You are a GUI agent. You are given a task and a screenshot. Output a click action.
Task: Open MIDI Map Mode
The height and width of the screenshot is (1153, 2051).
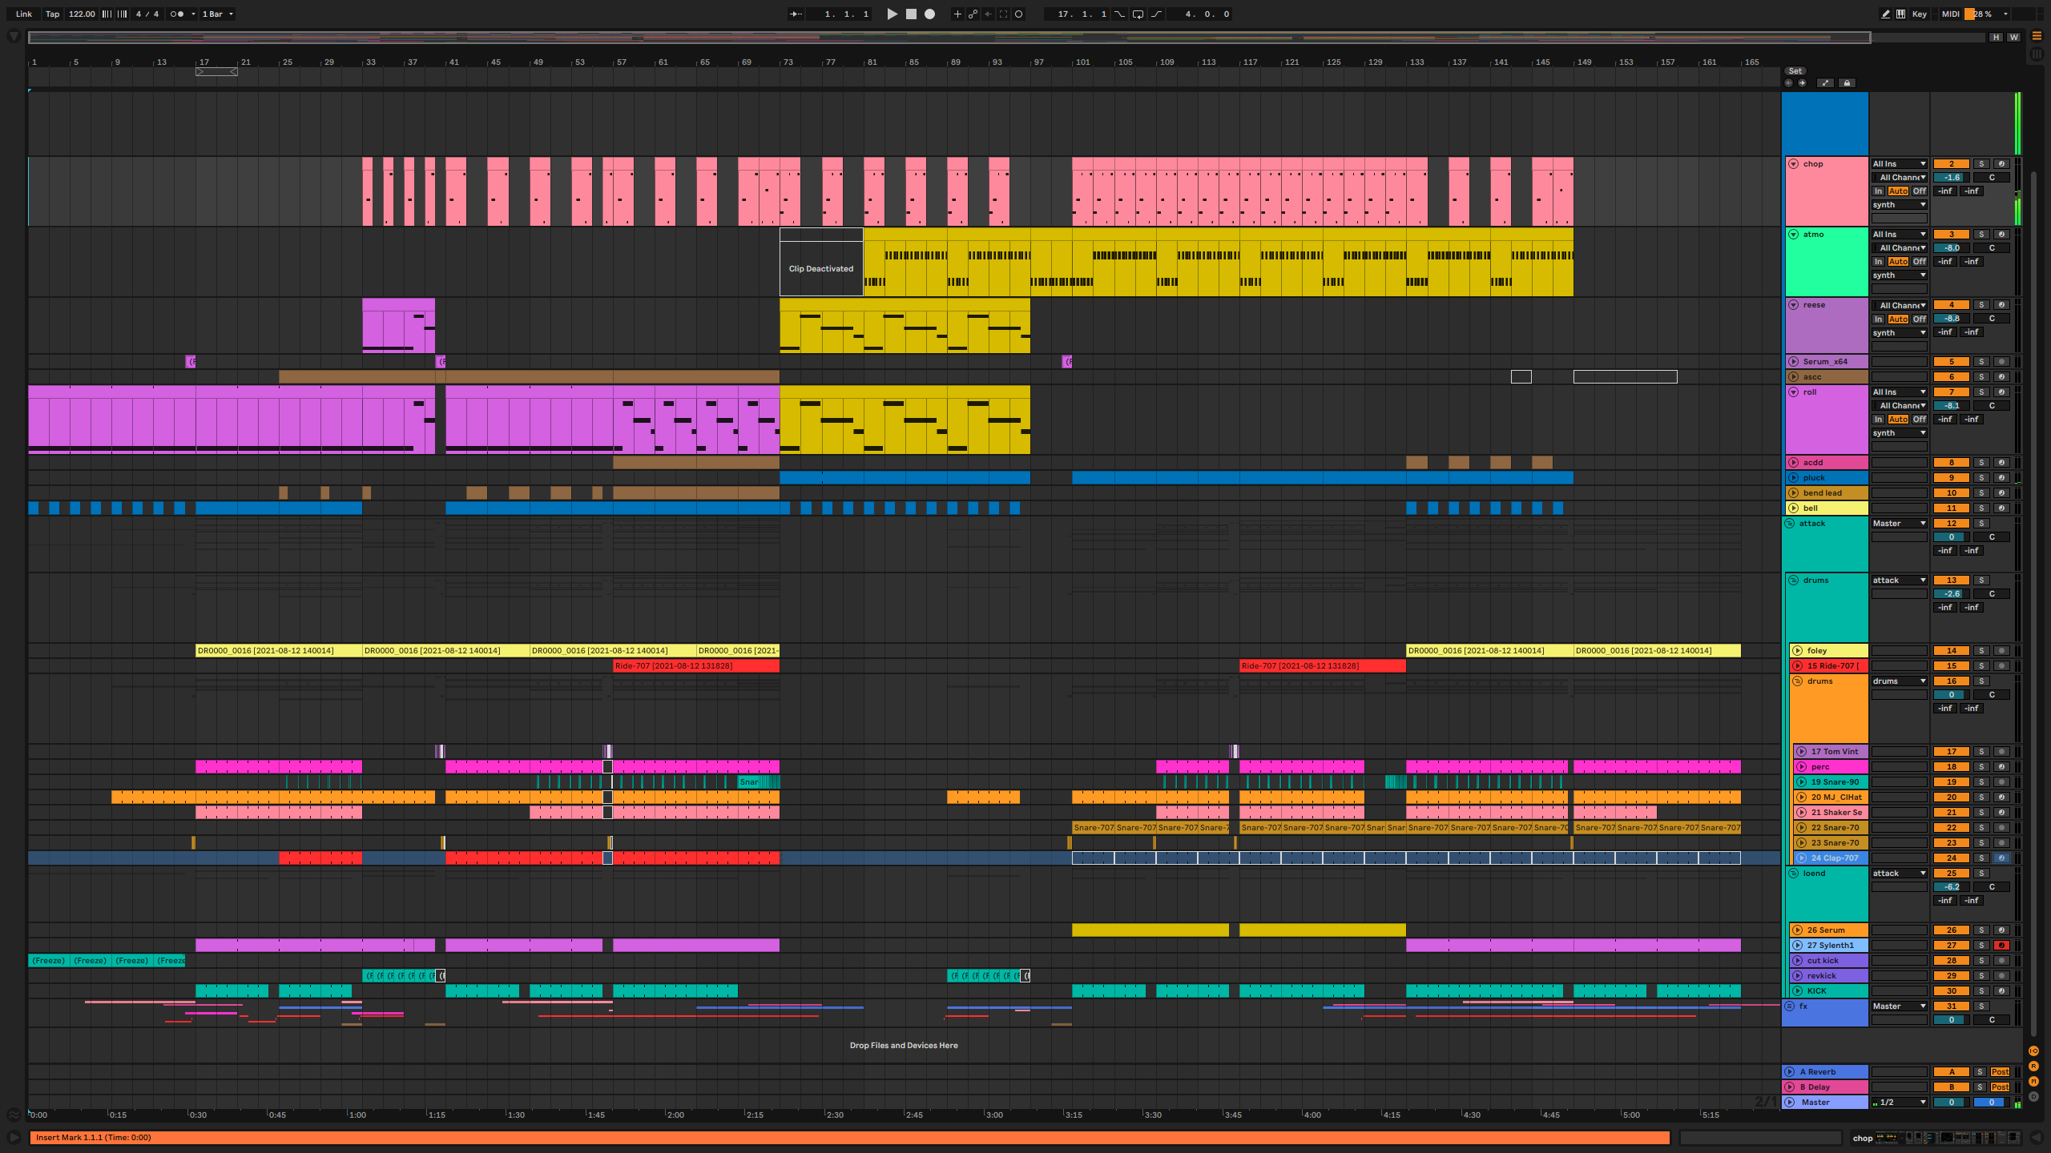coord(1950,14)
